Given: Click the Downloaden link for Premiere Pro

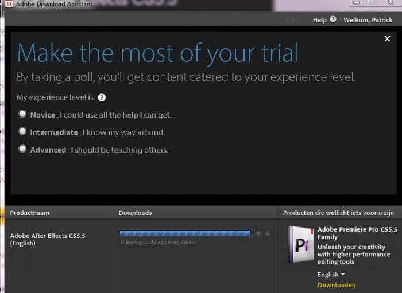Looking at the screenshot, I should pyautogui.click(x=337, y=285).
